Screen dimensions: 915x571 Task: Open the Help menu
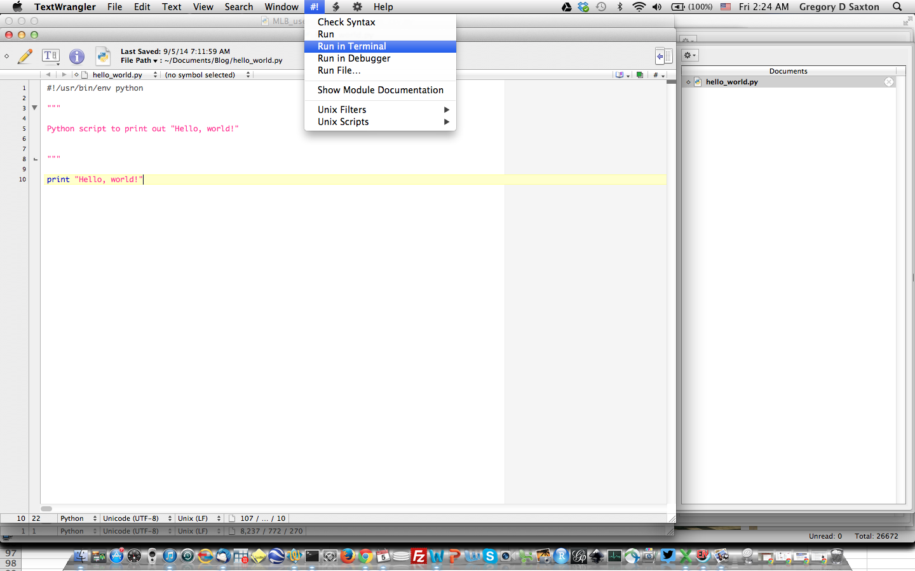tap(383, 6)
